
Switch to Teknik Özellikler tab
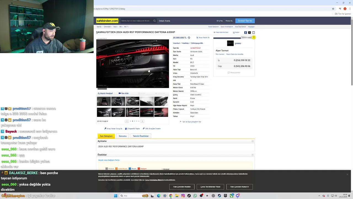tap(141, 136)
